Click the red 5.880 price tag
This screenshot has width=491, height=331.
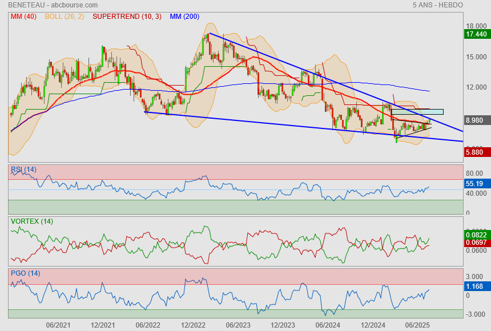point(476,152)
